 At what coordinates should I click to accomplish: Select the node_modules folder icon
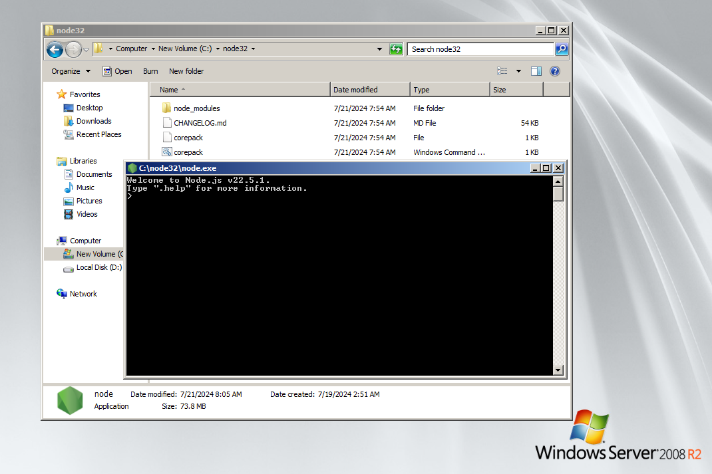(166, 108)
